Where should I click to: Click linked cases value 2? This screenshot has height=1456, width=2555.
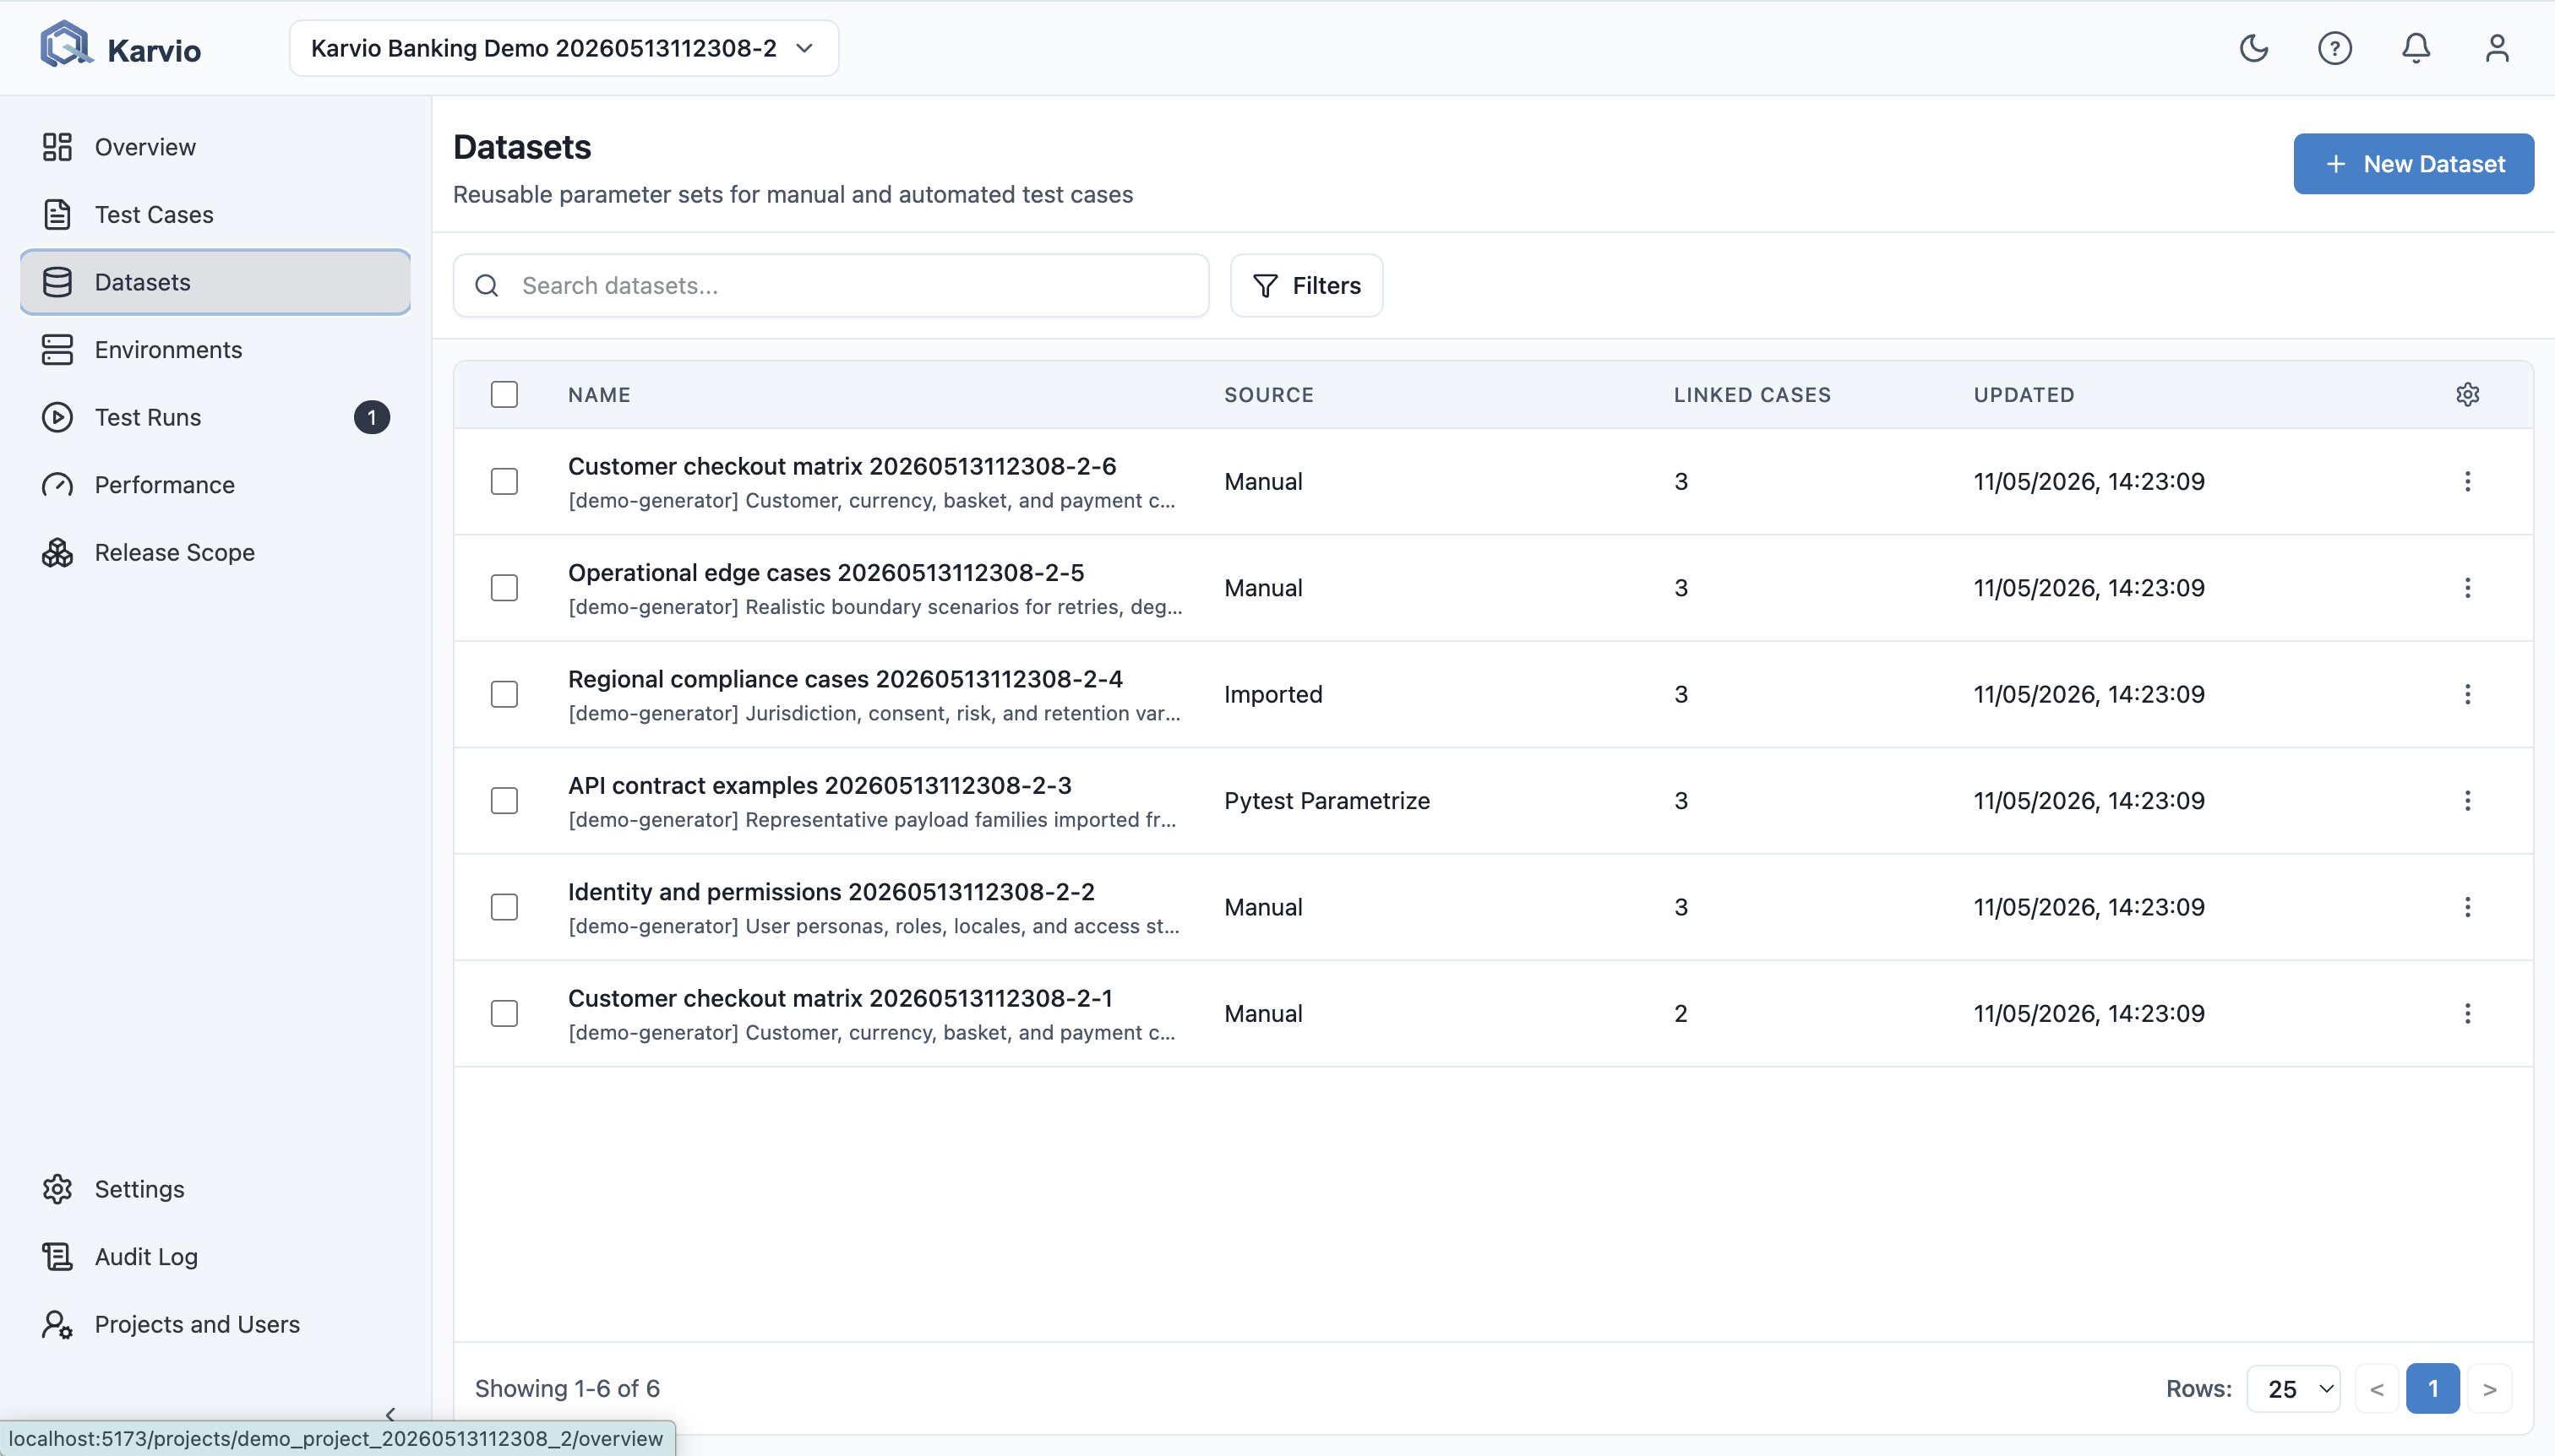(1681, 1014)
